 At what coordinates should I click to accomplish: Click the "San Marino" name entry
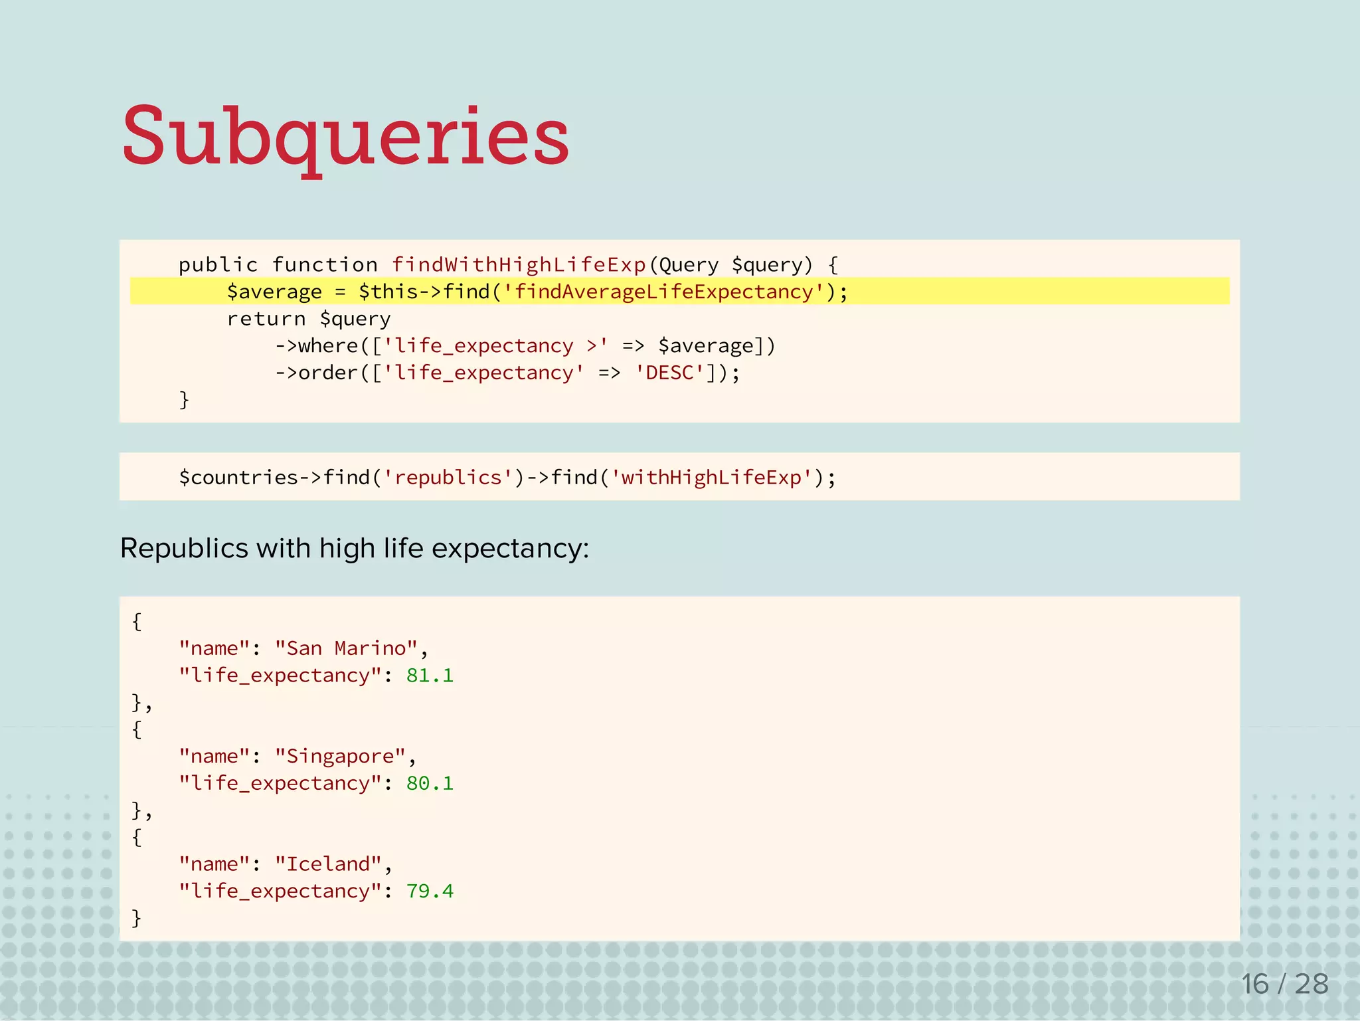click(303, 648)
